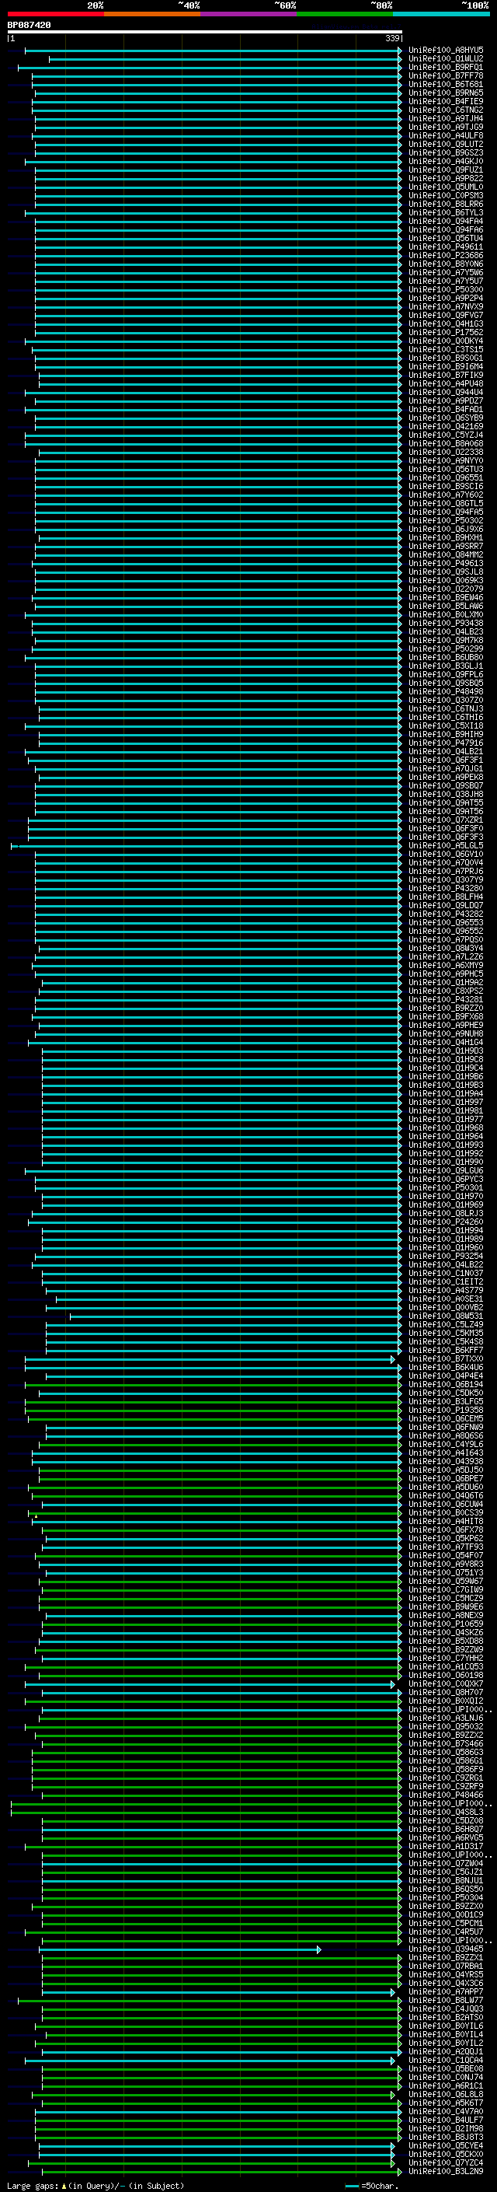This screenshot has height=2192, width=497.
Task: Open hit UniRef100_P23686
Action: tap(446, 255)
